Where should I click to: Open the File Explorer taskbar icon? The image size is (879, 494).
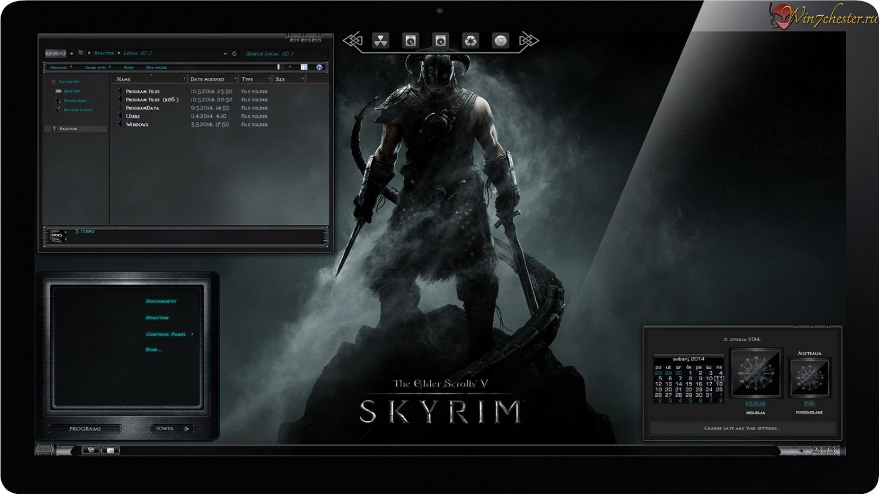pos(110,450)
